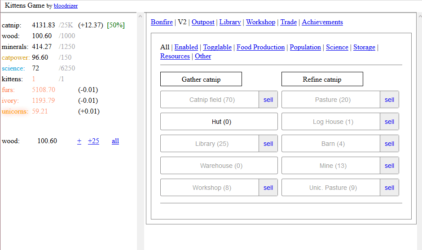The width and height of the screenshot is (422, 250).
Task: Open the Outpost tab
Action: (203, 22)
